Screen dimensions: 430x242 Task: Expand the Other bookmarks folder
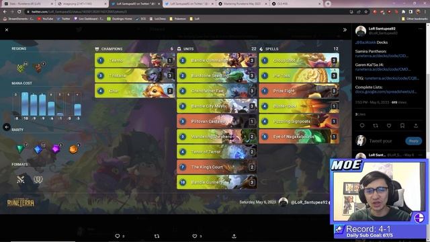click(415, 19)
